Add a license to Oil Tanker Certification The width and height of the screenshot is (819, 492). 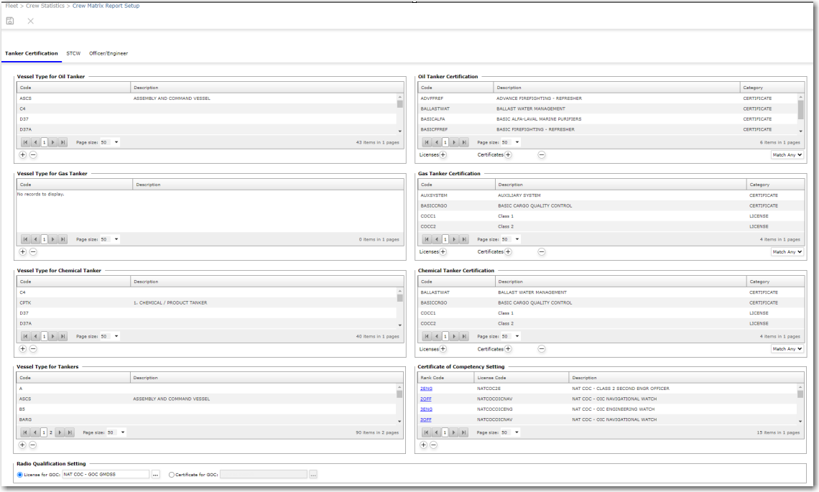pos(443,154)
